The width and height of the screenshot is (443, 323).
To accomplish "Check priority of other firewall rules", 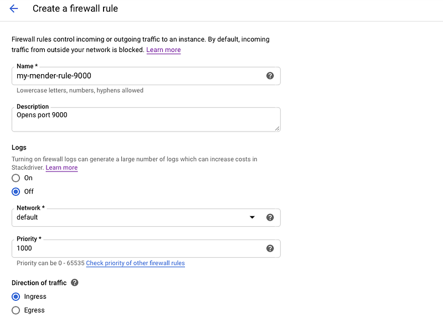I will (135, 263).
